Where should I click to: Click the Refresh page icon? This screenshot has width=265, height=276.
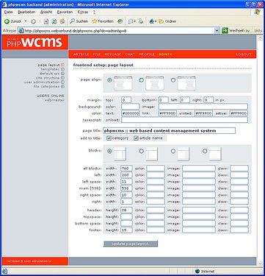54,21
